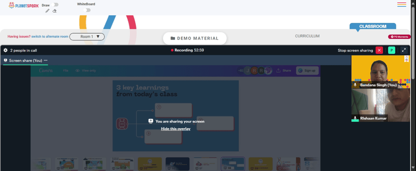Click RIshaan Kumar microphone icon
Screen dimensions: 416x171
point(355,118)
